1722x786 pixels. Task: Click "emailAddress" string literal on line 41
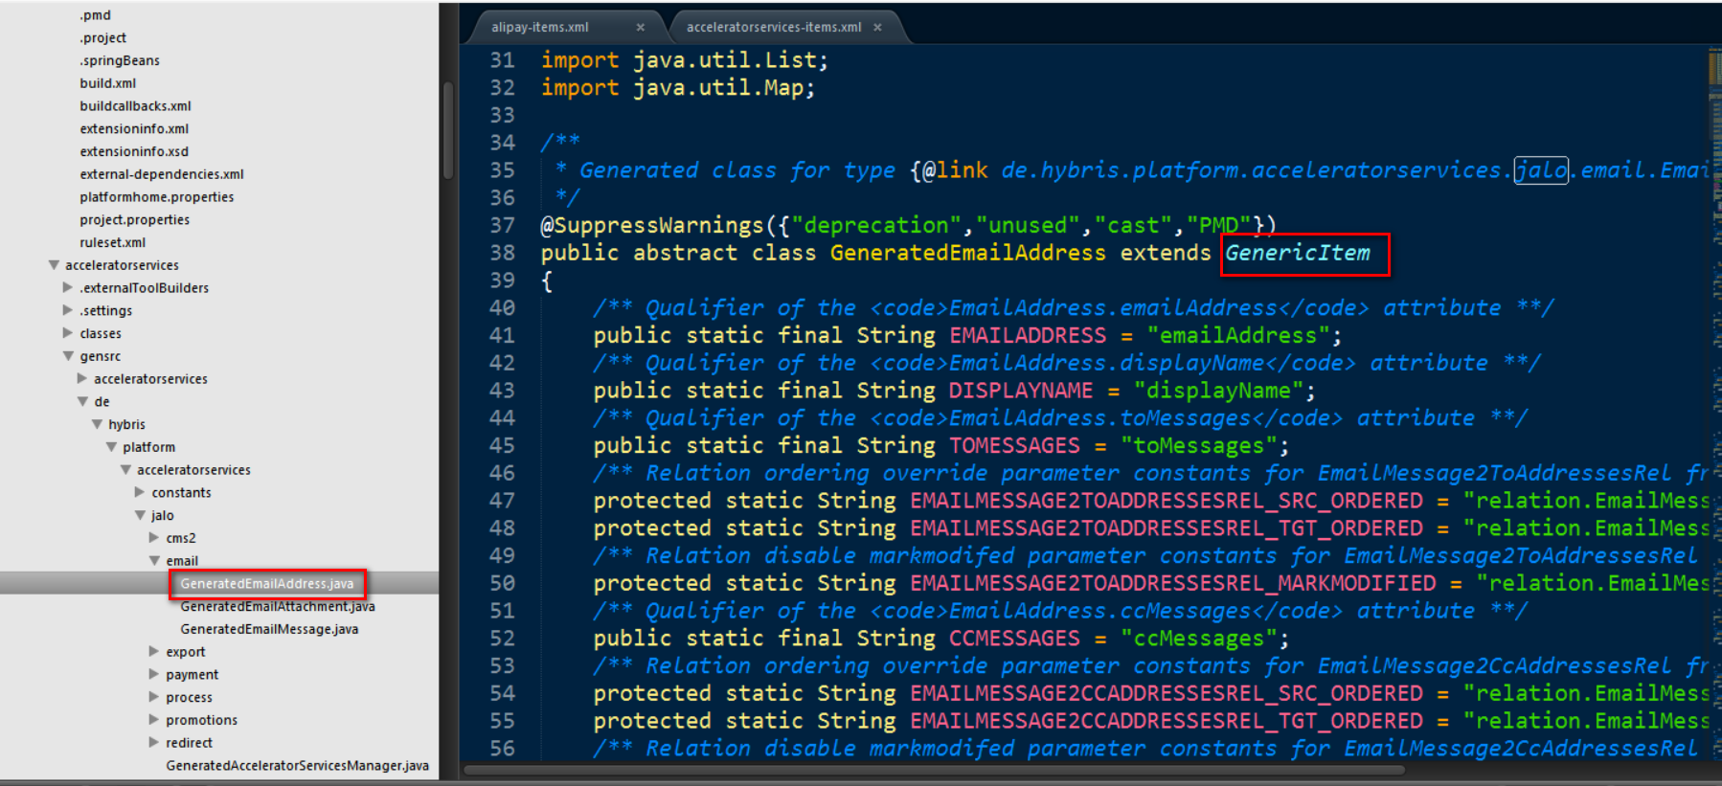coord(1239,336)
